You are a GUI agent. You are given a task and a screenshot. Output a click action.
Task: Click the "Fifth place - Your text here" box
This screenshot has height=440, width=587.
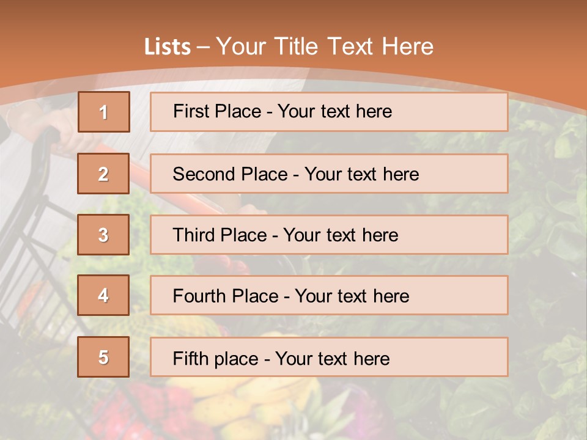click(x=328, y=358)
